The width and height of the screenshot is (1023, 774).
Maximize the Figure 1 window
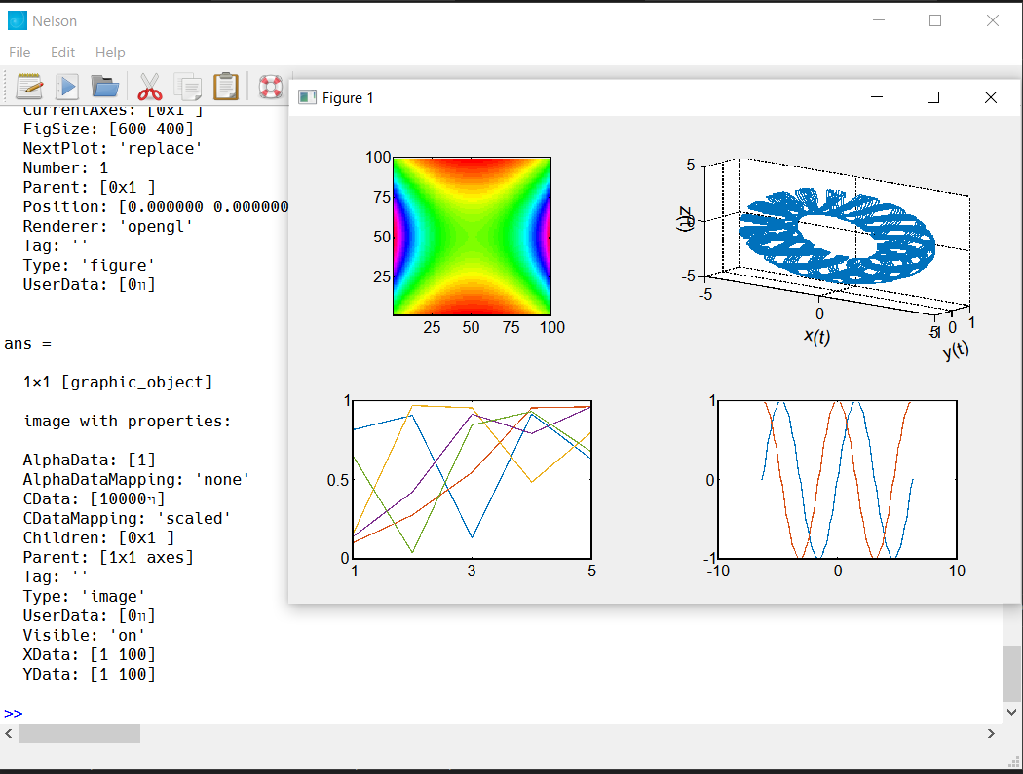(933, 97)
